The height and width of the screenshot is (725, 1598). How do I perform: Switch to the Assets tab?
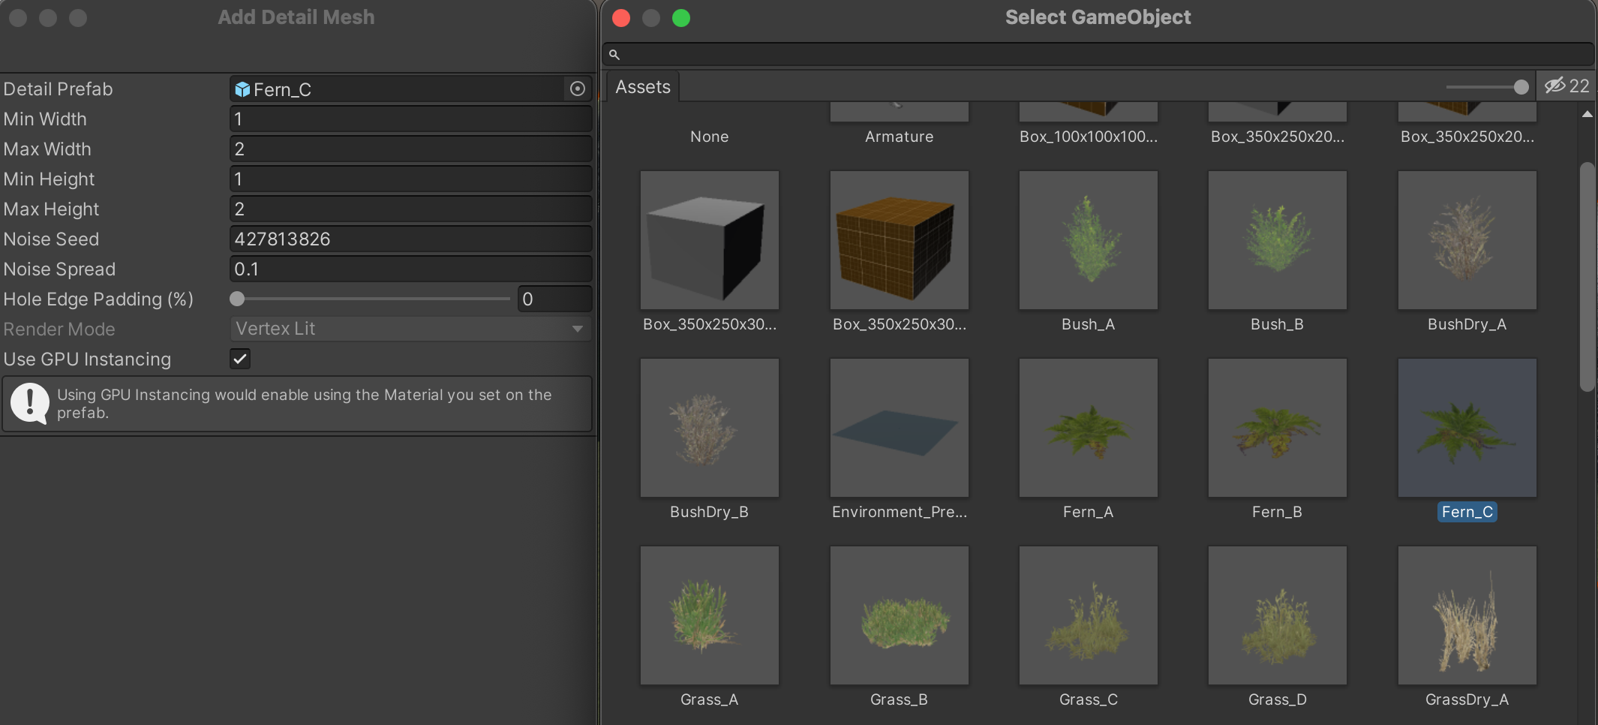click(643, 87)
